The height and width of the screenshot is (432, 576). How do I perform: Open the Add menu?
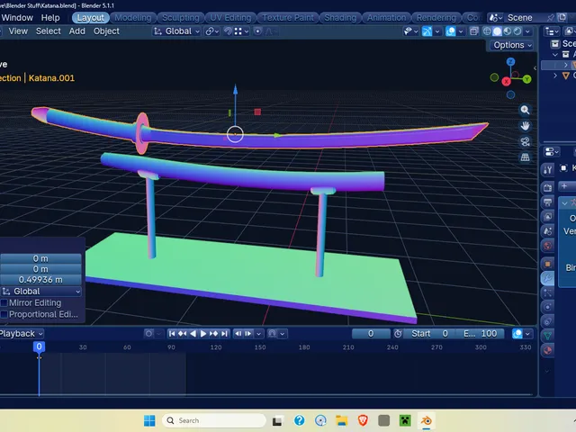click(76, 31)
